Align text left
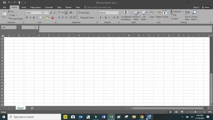 pyautogui.click(x=59, y=17)
